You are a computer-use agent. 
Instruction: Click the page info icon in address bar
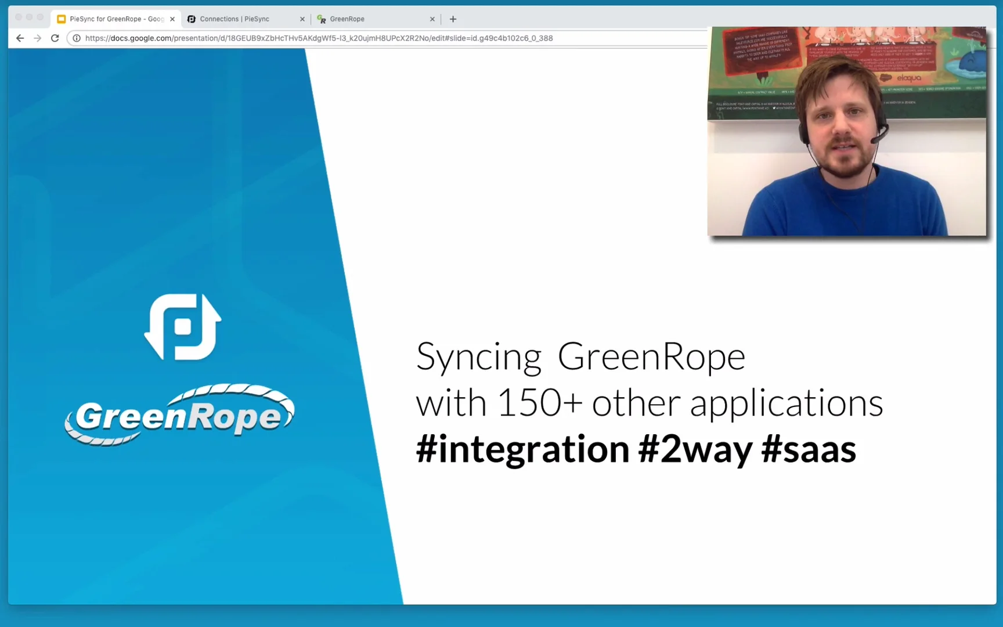77,38
